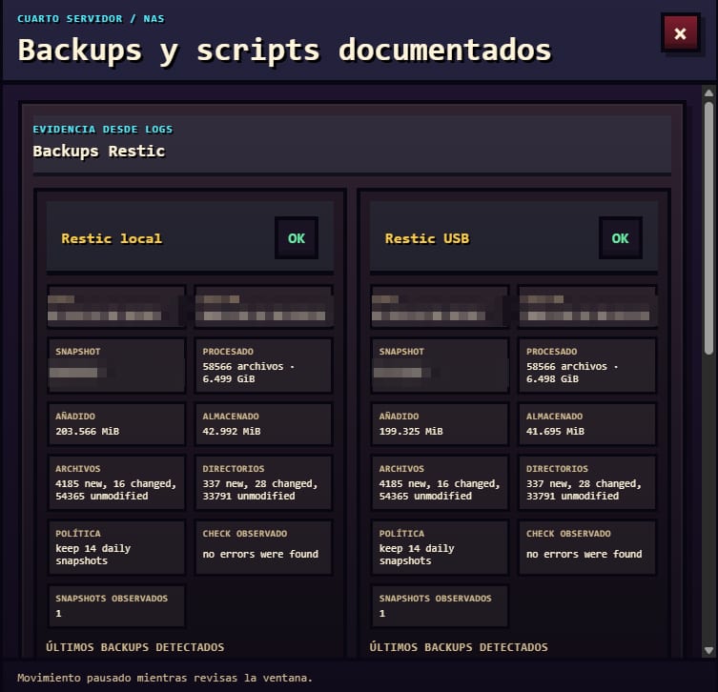Screen dimensions: 718x692
Task: Click the 'EVIDENCIA DESDE LOGS' label
Action: [x=103, y=129]
